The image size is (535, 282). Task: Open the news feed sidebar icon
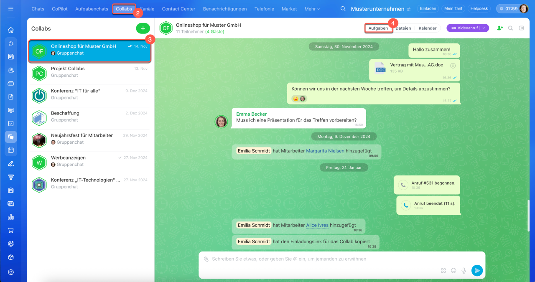(11, 57)
